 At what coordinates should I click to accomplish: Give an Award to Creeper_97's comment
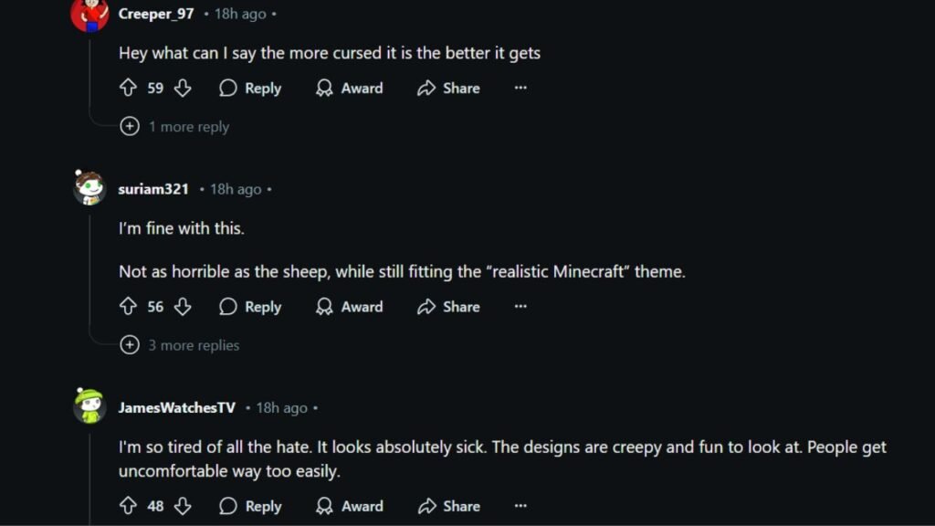click(350, 89)
